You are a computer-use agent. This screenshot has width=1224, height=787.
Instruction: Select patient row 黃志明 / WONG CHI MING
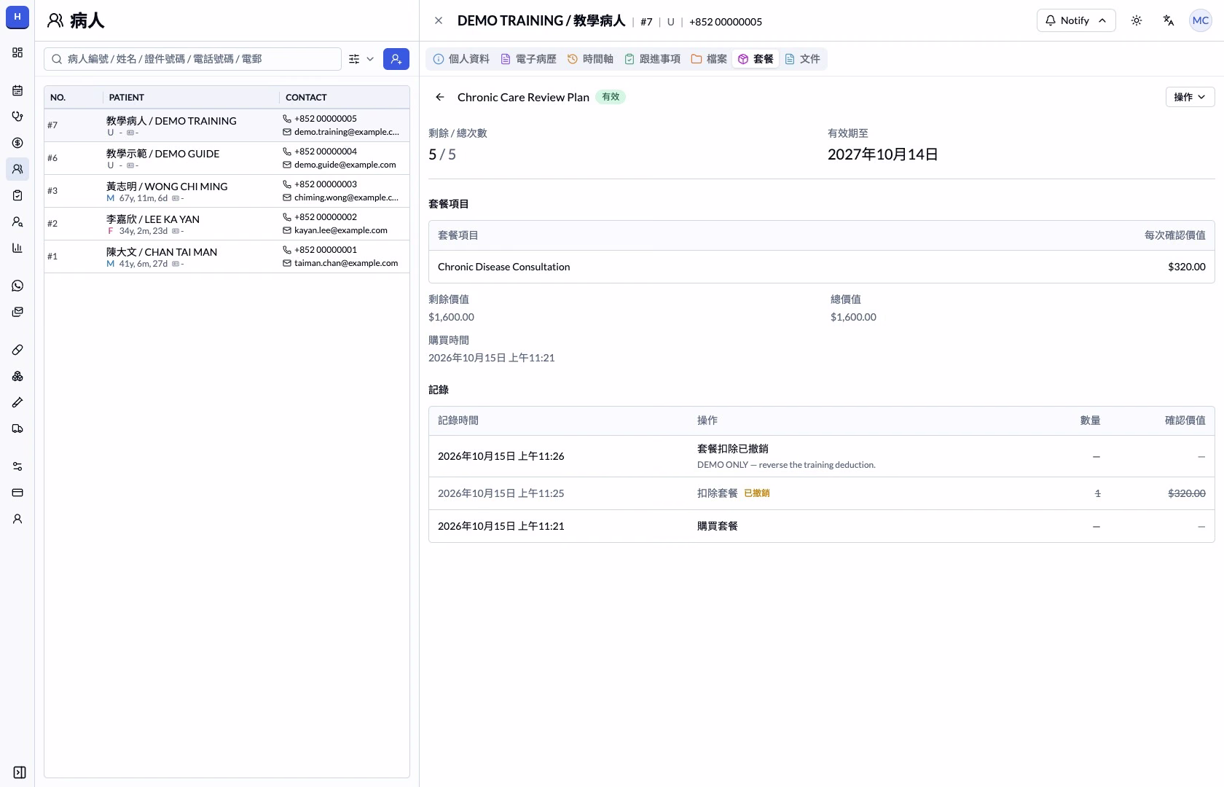tap(227, 191)
